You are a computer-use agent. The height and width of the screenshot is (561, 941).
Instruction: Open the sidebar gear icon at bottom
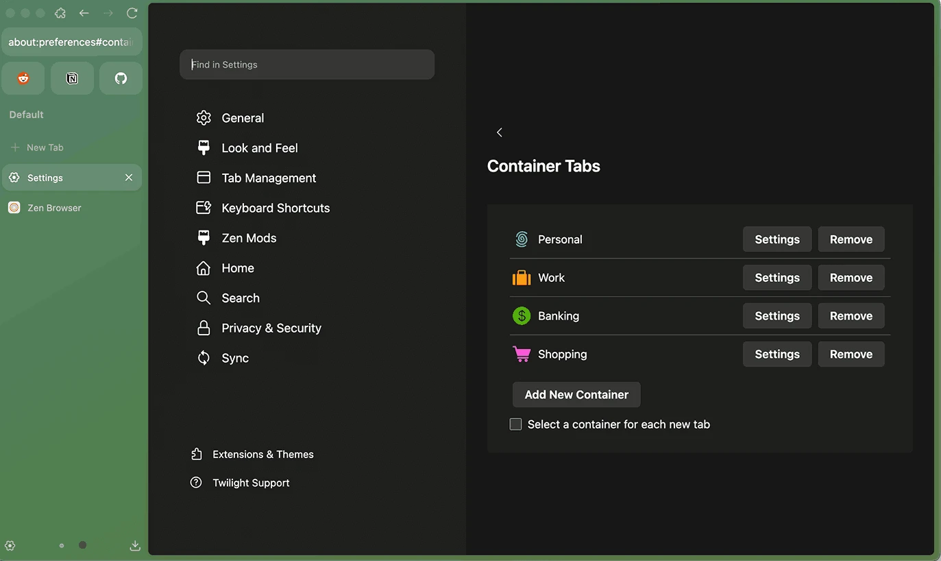click(10, 546)
